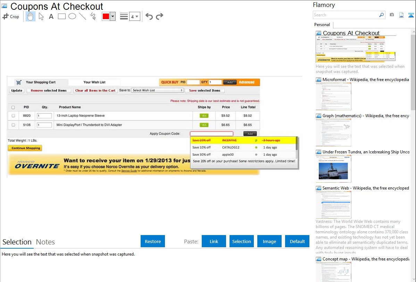Select the freehand scribble tool

pyautogui.click(x=93, y=16)
